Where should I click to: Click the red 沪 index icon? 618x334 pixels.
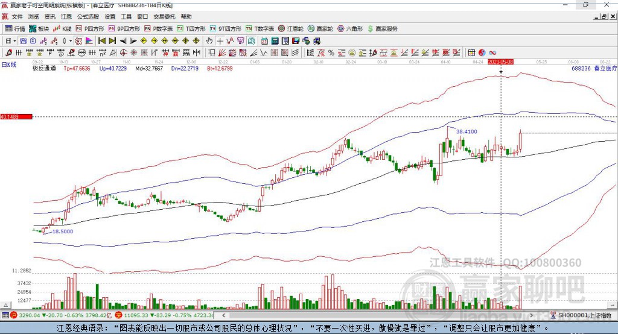tap(14, 315)
